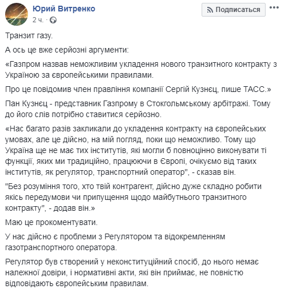The image size is (281, 289).
Task: Click the quote starting 'Газпром назвав неможливим'
Action: coord(141,70)
